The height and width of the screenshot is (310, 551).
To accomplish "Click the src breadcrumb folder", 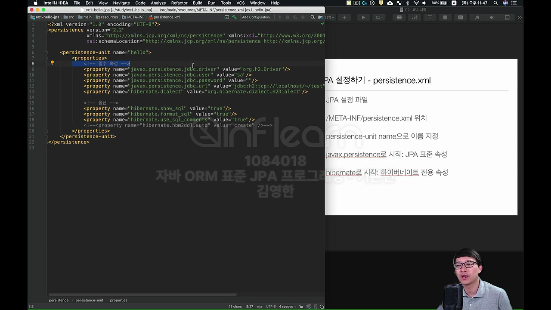I will (x=68, y=17).
